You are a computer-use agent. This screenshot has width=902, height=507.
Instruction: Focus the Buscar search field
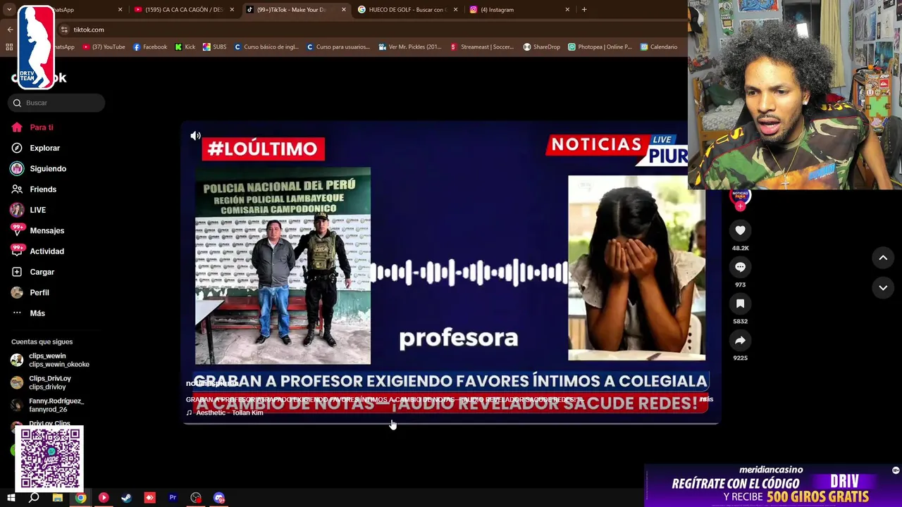tap(56, 103)
